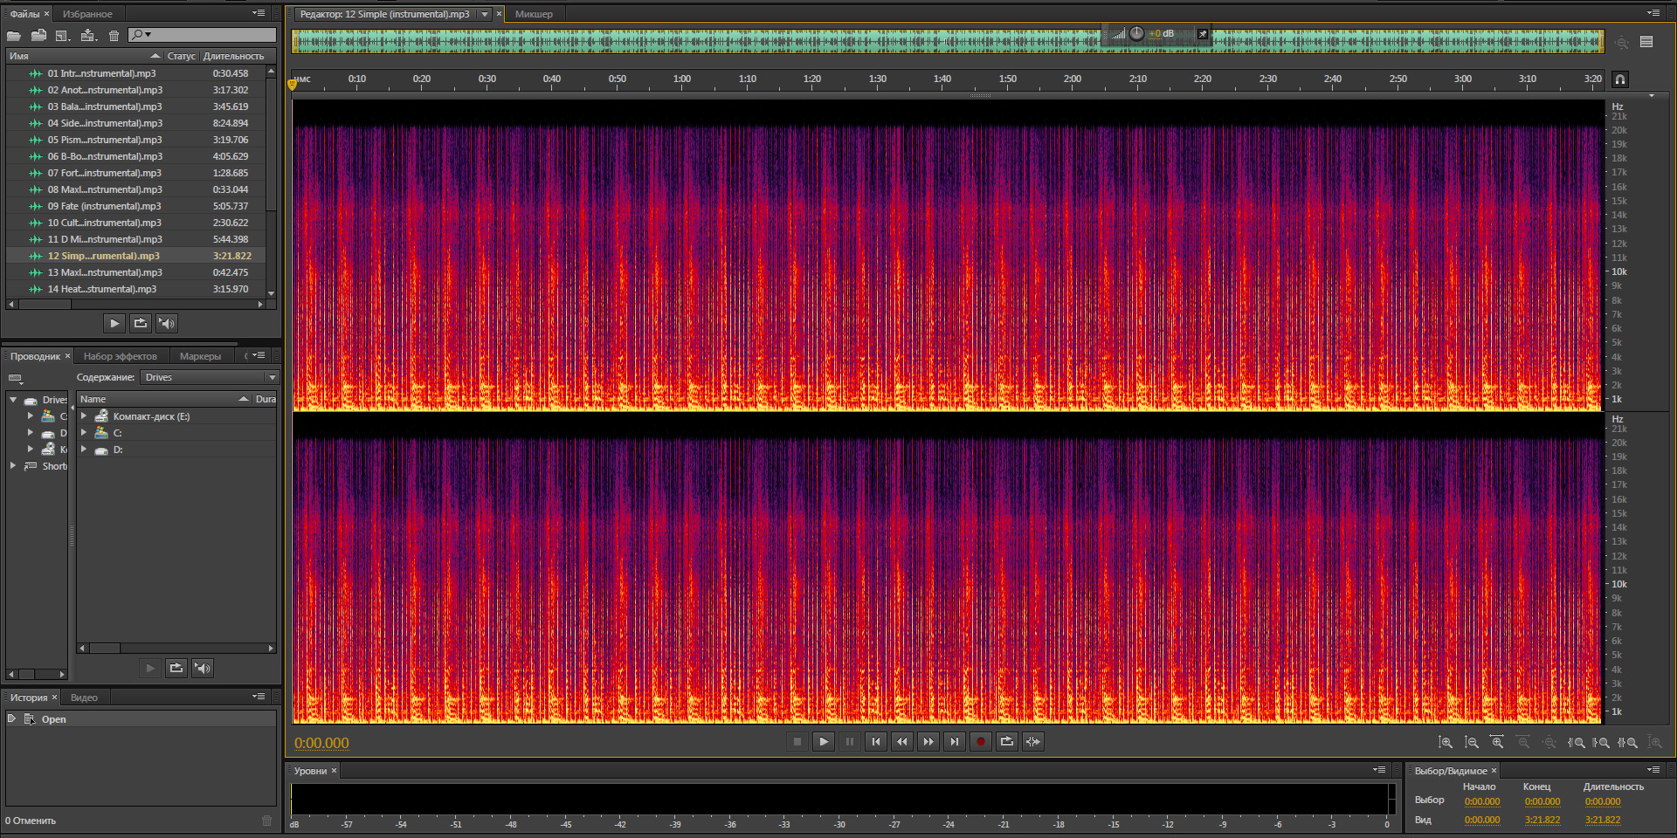Toggle auto-play speaker icon in Files panel
This screenshot has width=1677, height=838.
click(167, 323)
